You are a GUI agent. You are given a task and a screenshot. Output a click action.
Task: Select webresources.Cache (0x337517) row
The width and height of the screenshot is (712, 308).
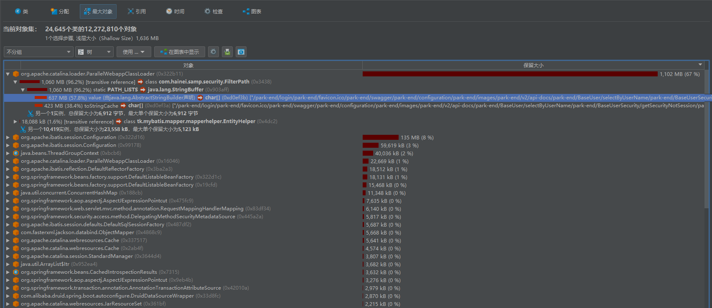coord(354,240)
